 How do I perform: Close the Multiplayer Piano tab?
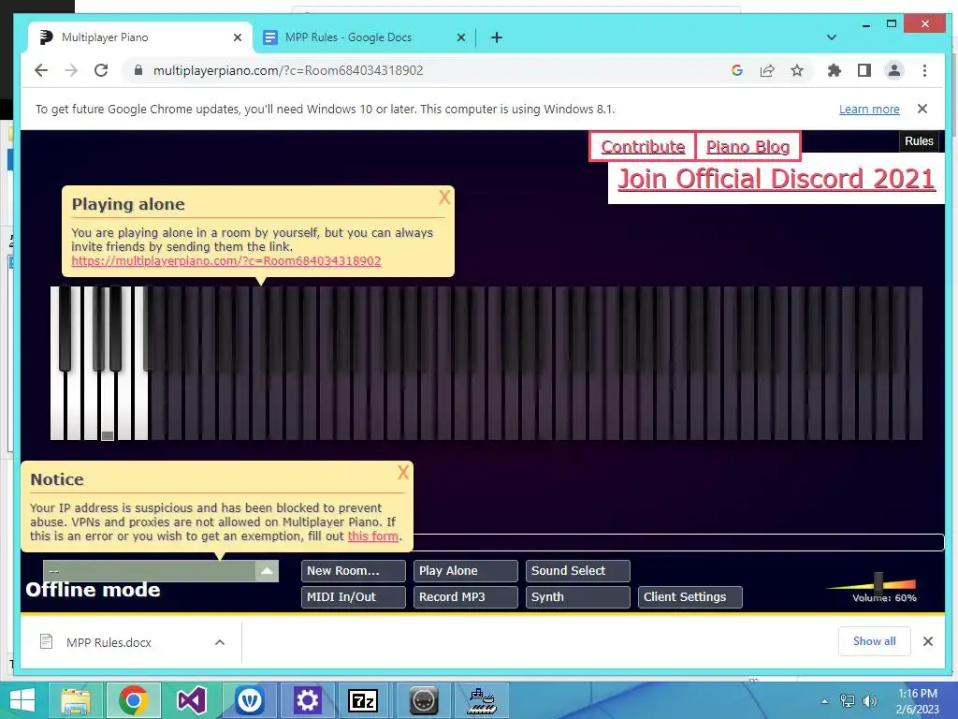point(238,37)
